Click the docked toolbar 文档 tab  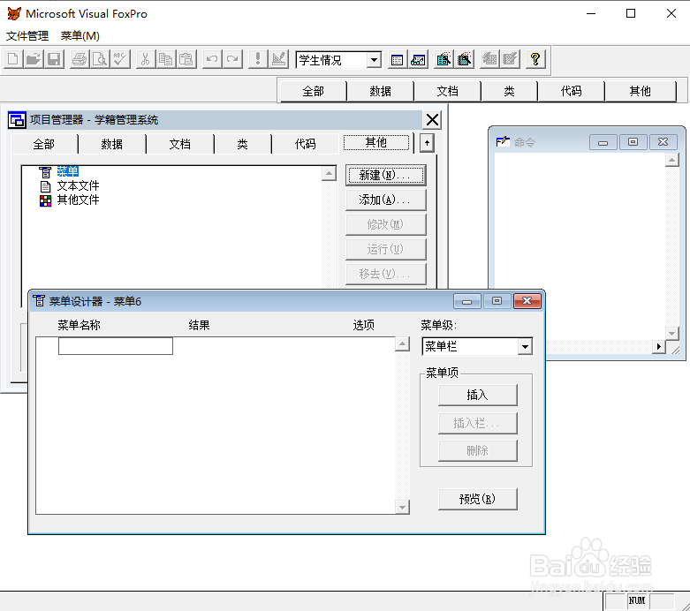[x=448, y=91]
